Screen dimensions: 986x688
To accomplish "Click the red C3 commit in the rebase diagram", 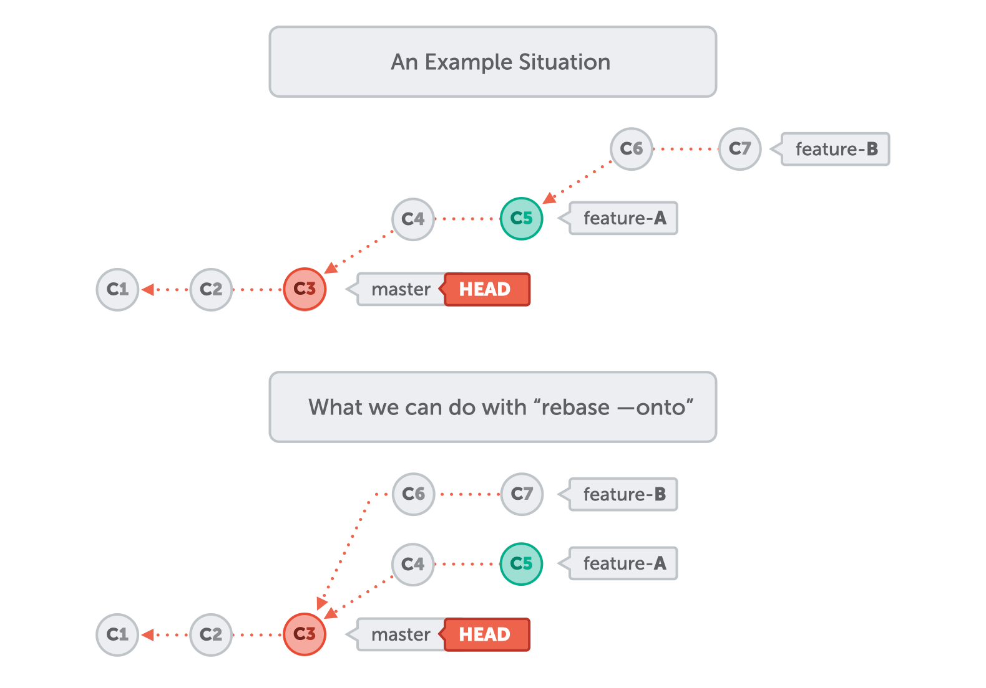I will click(x=305, y=634).
